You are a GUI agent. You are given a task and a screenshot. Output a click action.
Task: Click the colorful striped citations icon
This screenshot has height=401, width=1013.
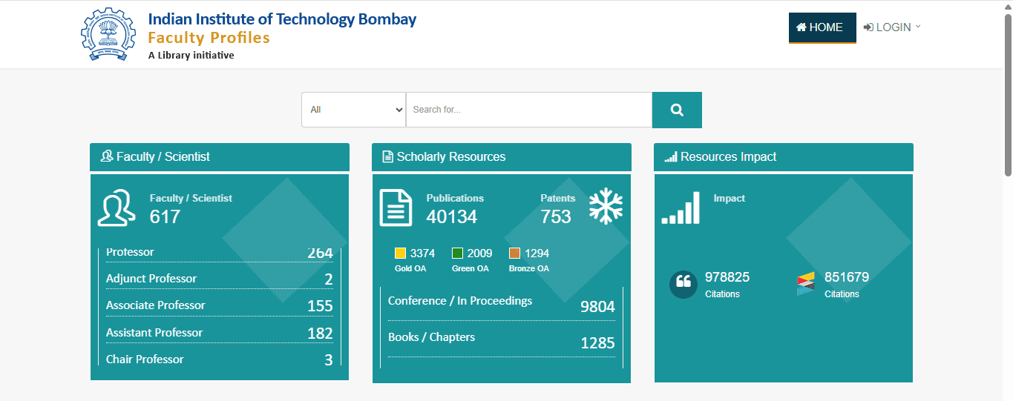(806, 284)
